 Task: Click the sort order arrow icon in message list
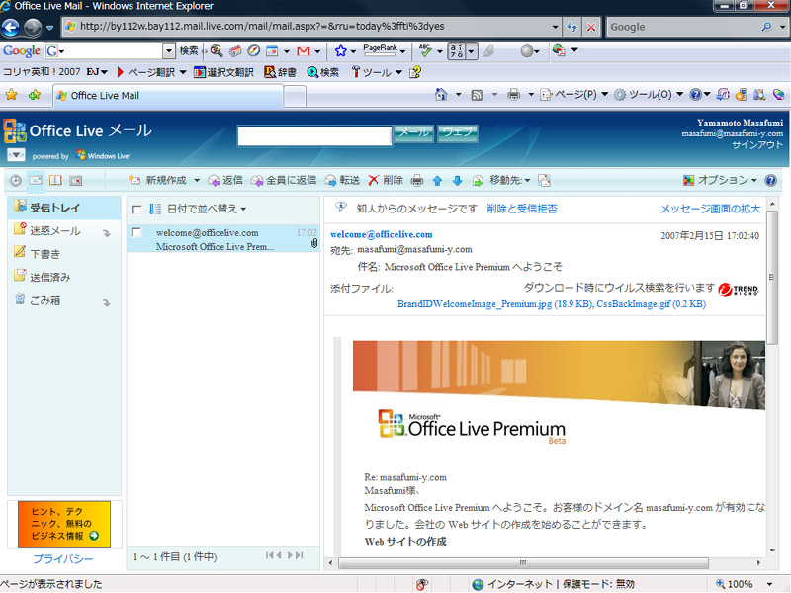[x=154, y=209]
